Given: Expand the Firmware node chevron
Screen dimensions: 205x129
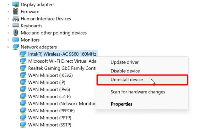Looking at the screenshot, I should [8, 12].
